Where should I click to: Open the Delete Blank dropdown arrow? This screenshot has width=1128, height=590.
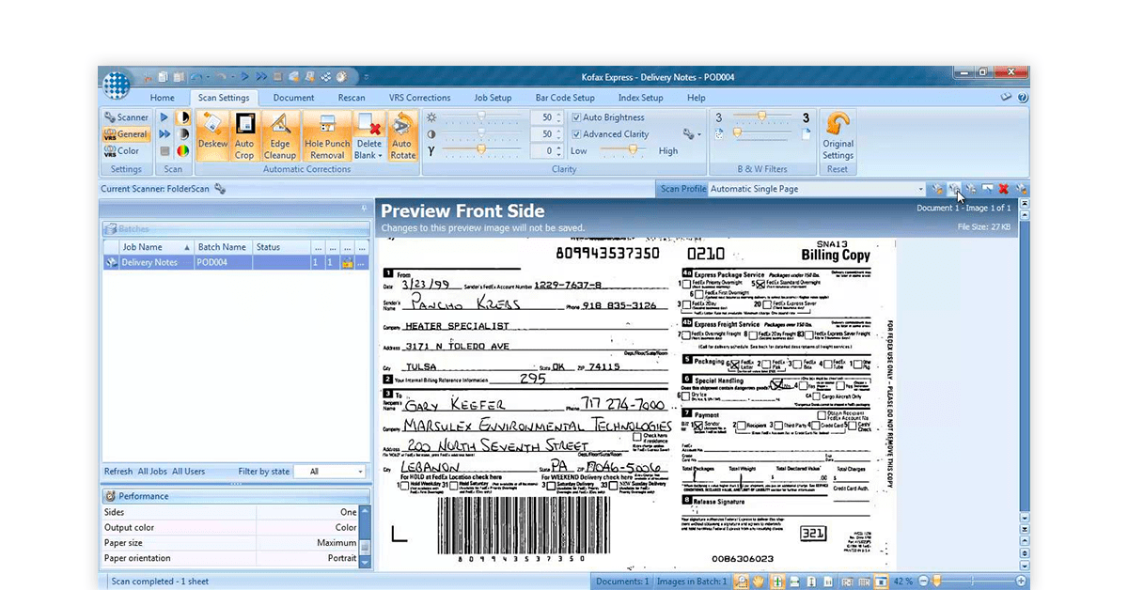pos(381,156)
